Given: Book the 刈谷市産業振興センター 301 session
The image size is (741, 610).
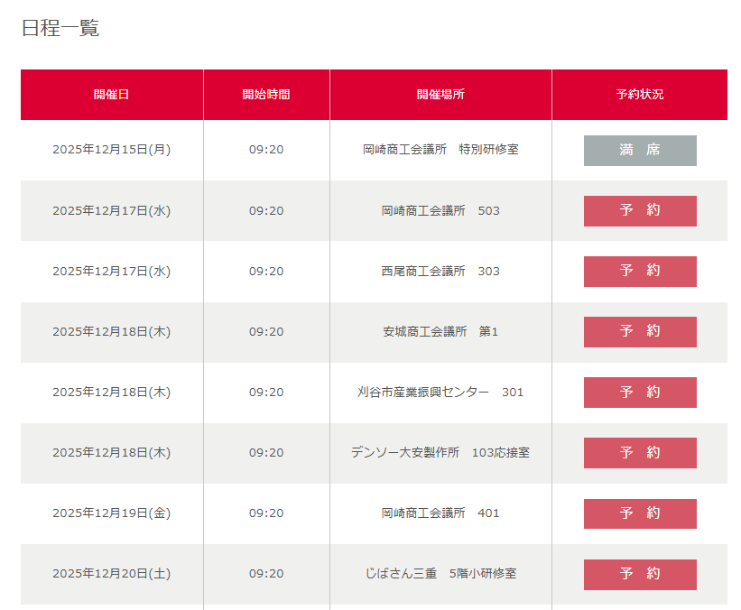Looking at the screenshot, I should click(639, 392).
